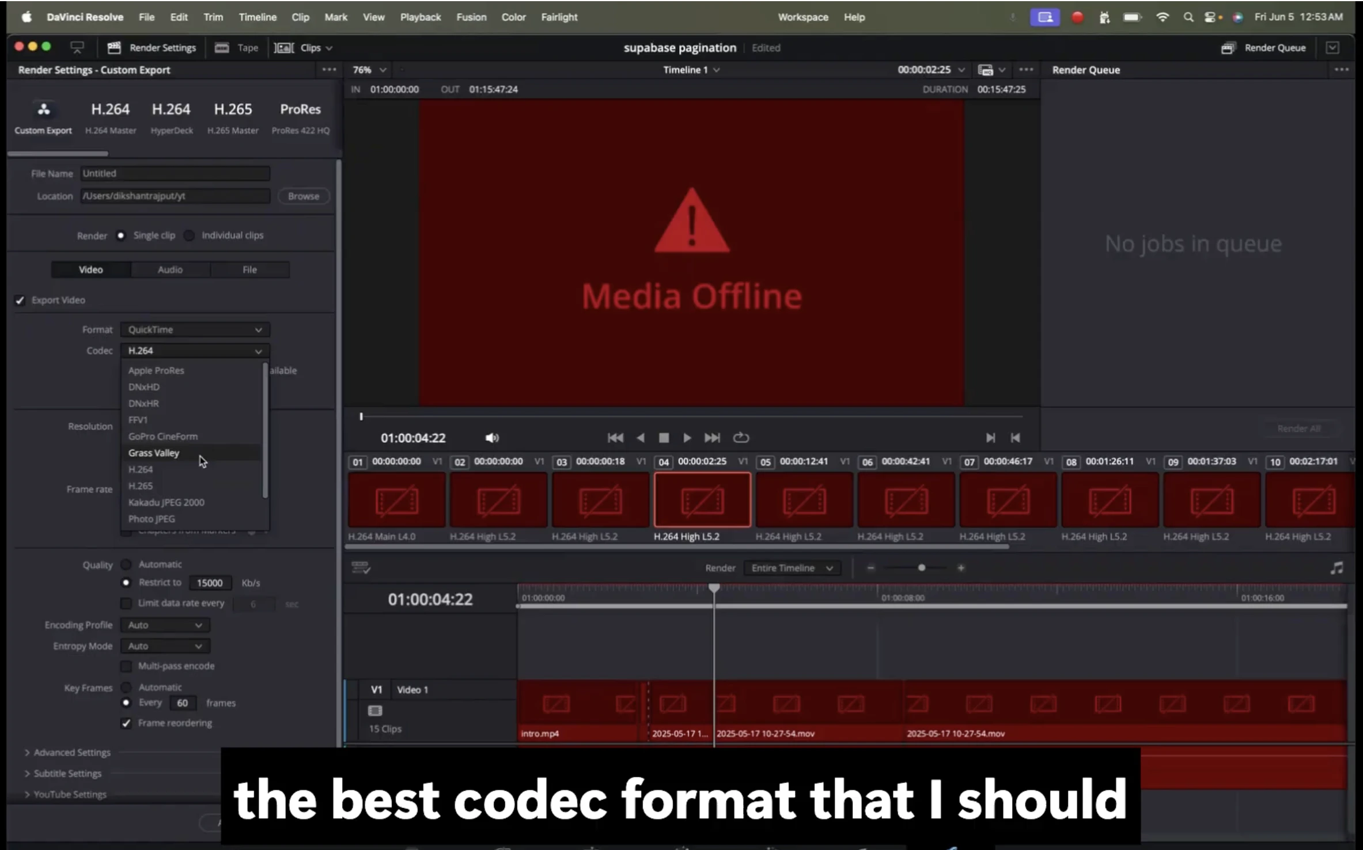
Task: Open Entropy Mode Auto dropdown
Action: [x=165, y=647]
